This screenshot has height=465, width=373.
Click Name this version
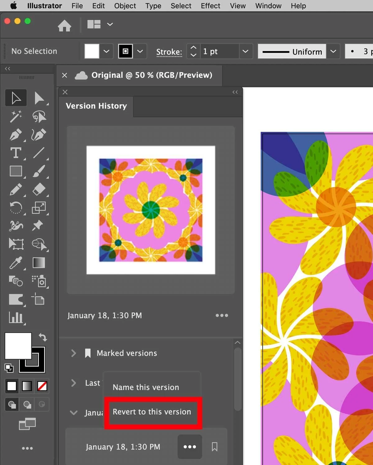pyautogui.click(x=146, y=387)
